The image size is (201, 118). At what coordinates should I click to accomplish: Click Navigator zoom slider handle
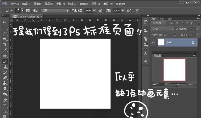click(178, 84)
